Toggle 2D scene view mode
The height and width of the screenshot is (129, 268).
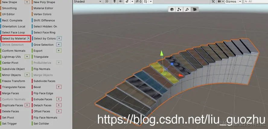coord(107,2)
